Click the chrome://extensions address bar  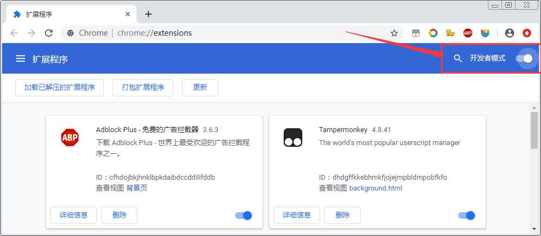231,33
